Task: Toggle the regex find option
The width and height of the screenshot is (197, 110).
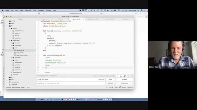Action: coord(118,76)
